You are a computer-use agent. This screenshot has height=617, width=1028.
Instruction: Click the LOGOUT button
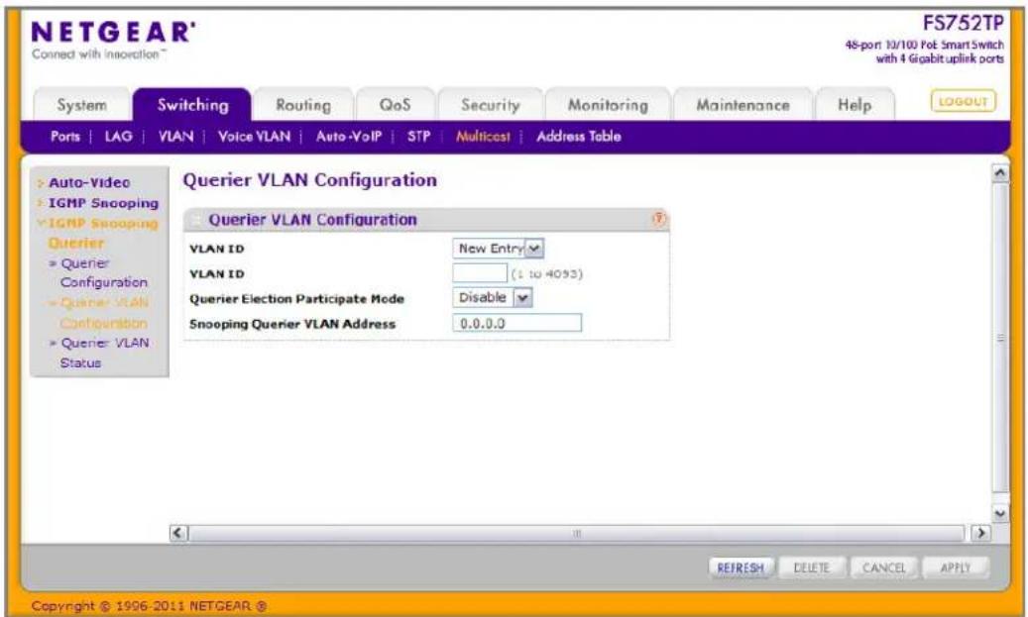tap(964, 102)
